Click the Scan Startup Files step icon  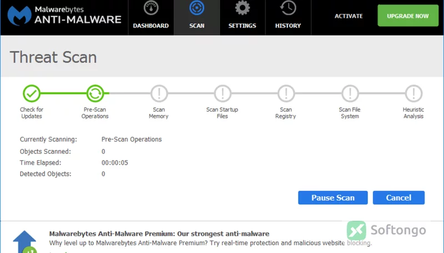pos(223,93)
